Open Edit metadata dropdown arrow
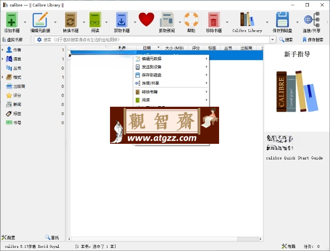Screen dimensions: 330x251 click(55, 22)
